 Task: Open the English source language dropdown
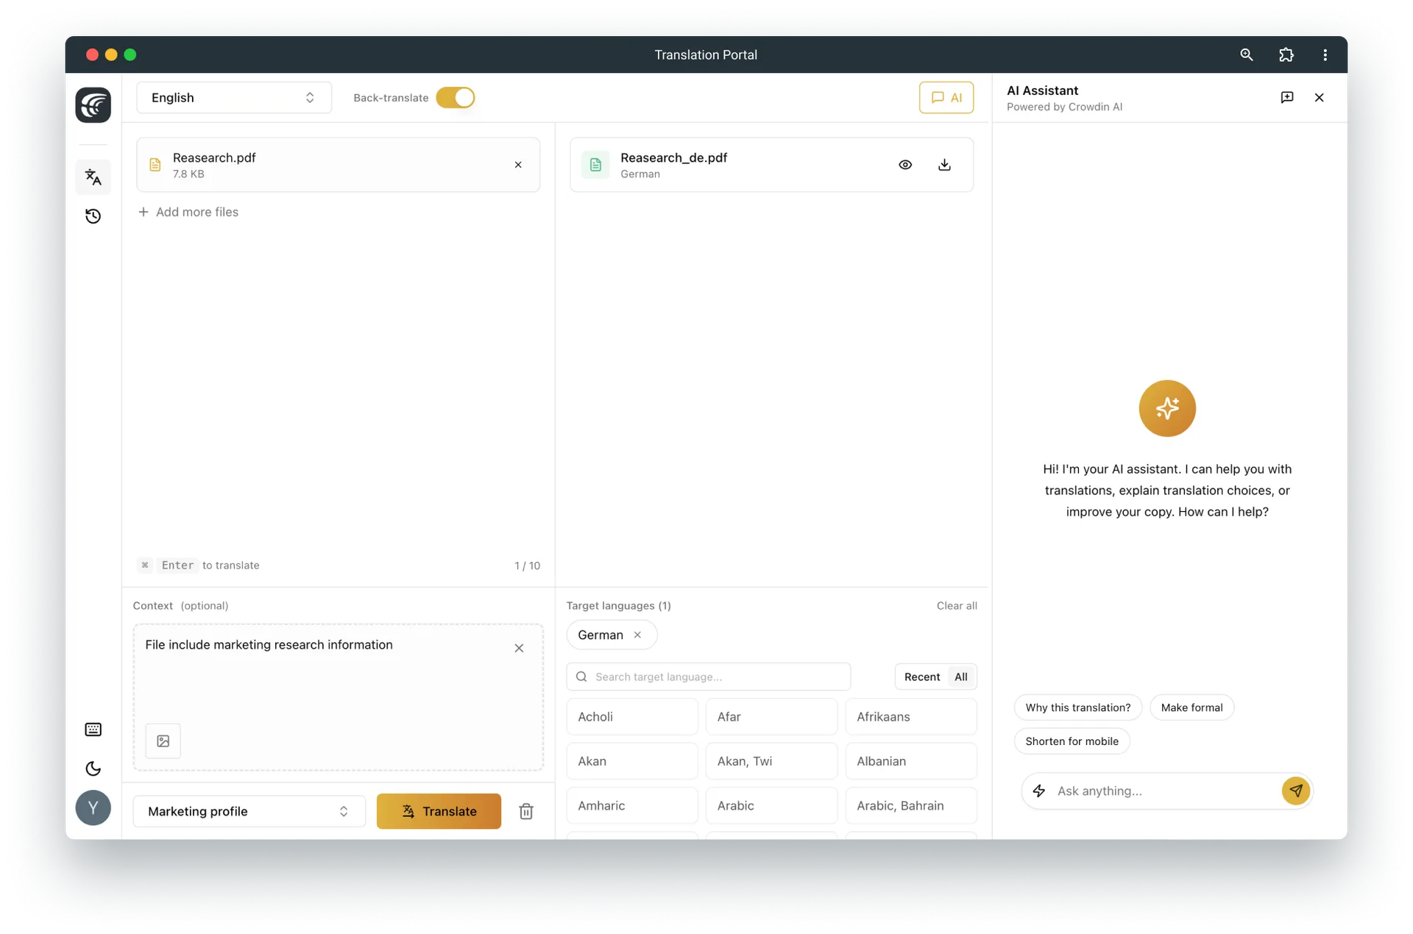(x=233, y=97)
